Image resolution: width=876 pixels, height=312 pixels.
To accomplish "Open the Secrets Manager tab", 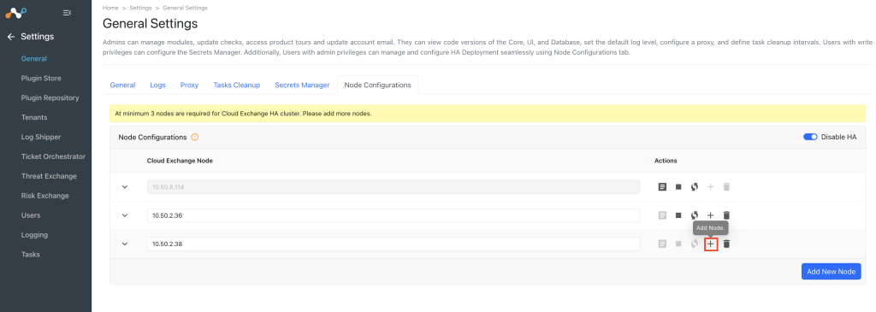I will click(302, 85).
